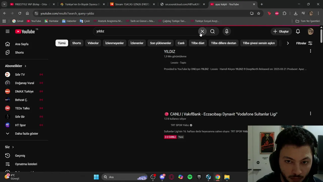Select the Tilbe düet filter chip
This screenshot has width=323, height=182.
tap(198, 43)
